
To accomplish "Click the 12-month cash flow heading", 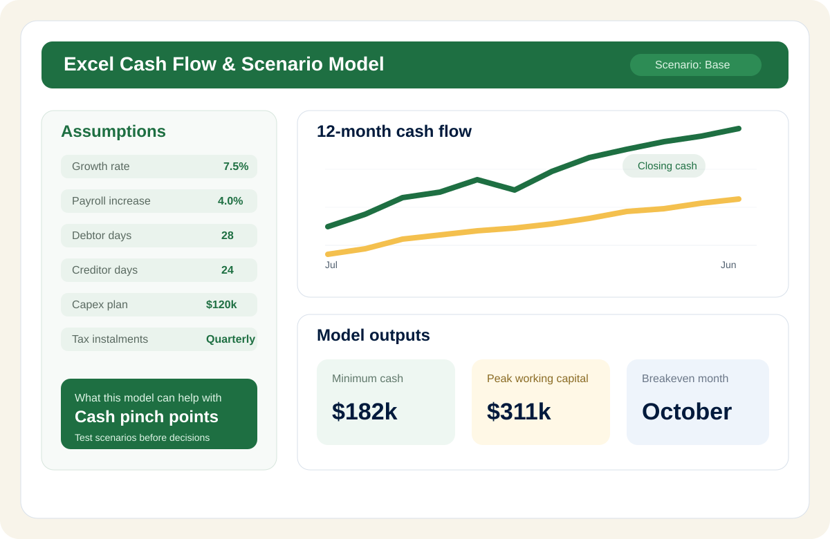I will point(394,131).
